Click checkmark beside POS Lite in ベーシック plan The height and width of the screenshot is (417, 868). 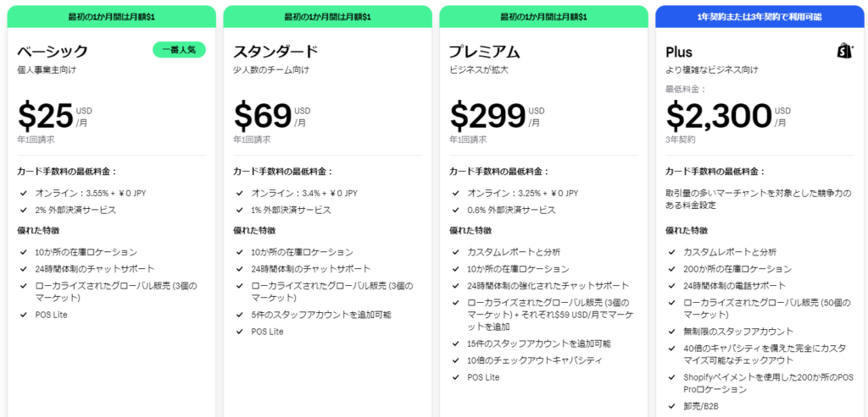[23, 315]
